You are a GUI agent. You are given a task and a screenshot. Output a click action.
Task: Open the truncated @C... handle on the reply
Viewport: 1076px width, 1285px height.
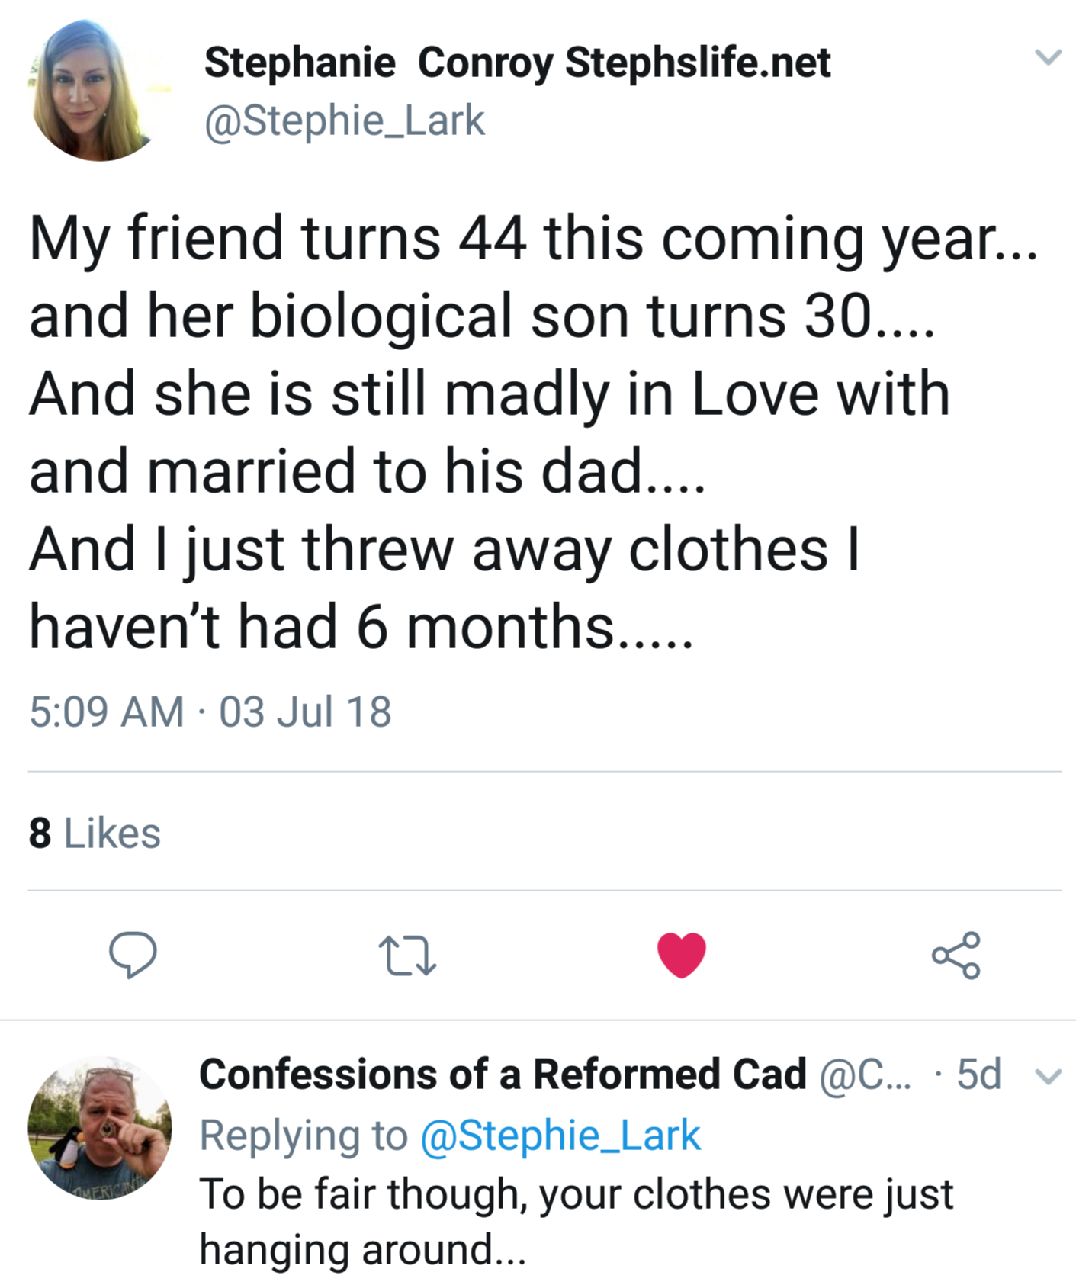coord(865,1075)
